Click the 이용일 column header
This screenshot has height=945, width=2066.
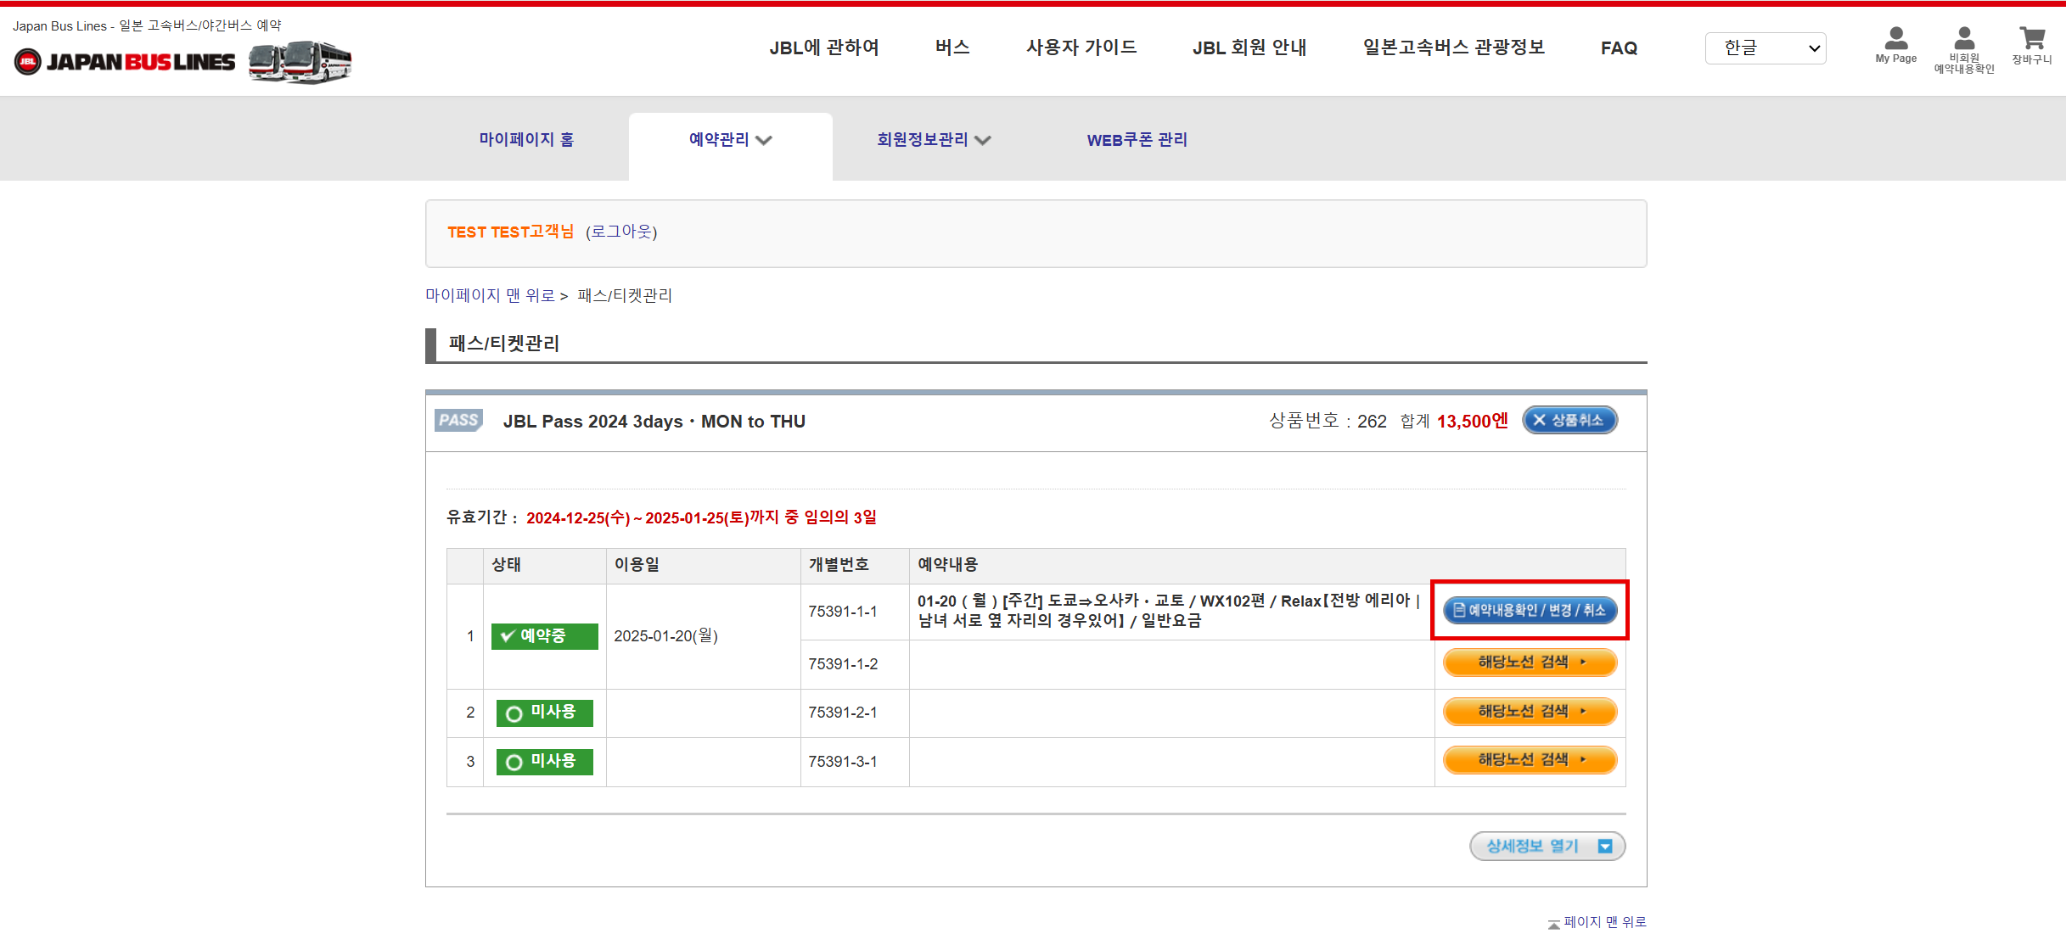[x=637, y=565]
